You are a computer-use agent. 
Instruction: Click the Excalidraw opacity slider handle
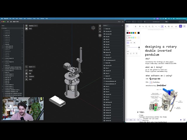coord(139,47)
